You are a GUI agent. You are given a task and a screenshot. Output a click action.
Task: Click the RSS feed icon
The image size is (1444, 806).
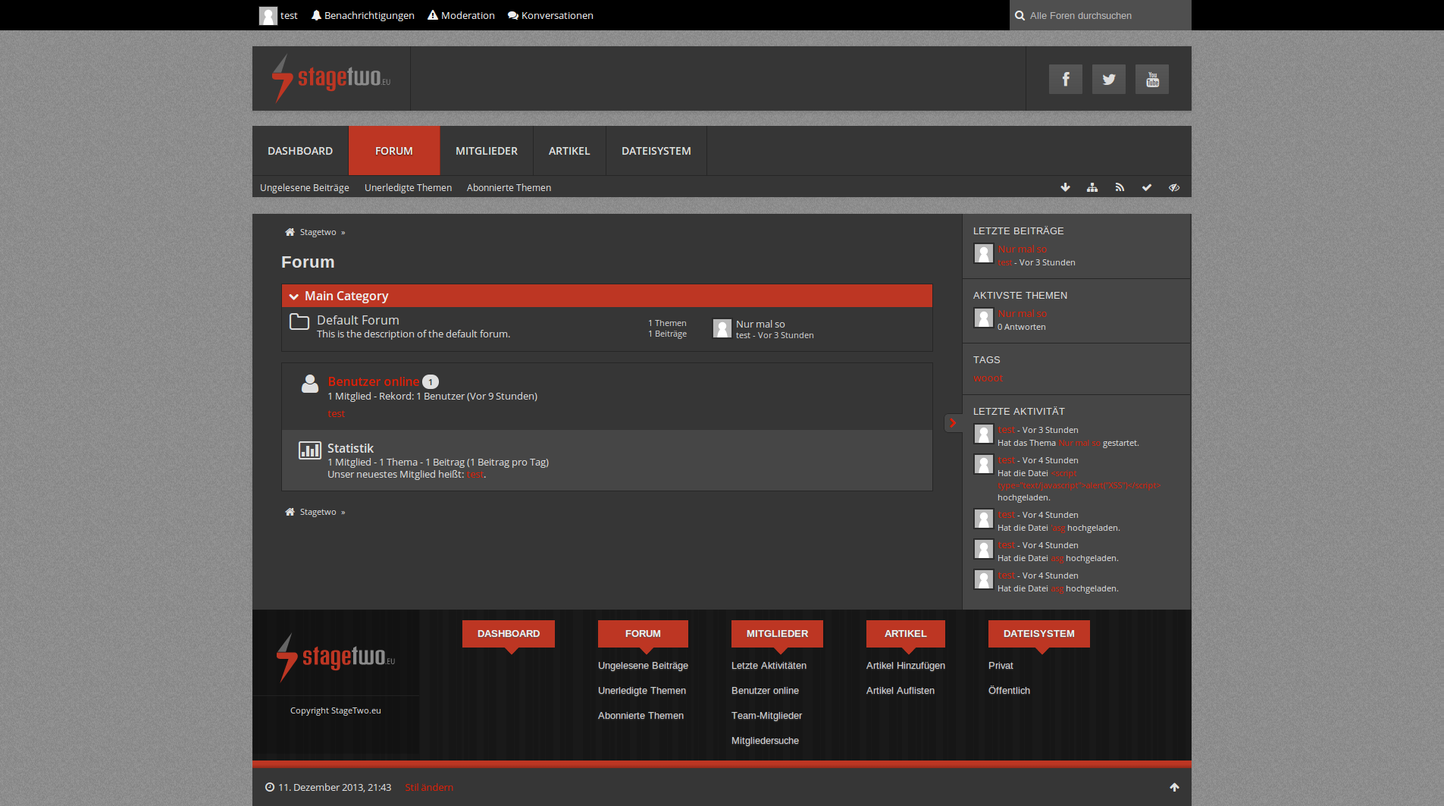(1120, 187)
